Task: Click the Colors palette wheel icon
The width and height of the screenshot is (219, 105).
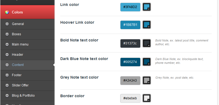Action: point(7,12)
